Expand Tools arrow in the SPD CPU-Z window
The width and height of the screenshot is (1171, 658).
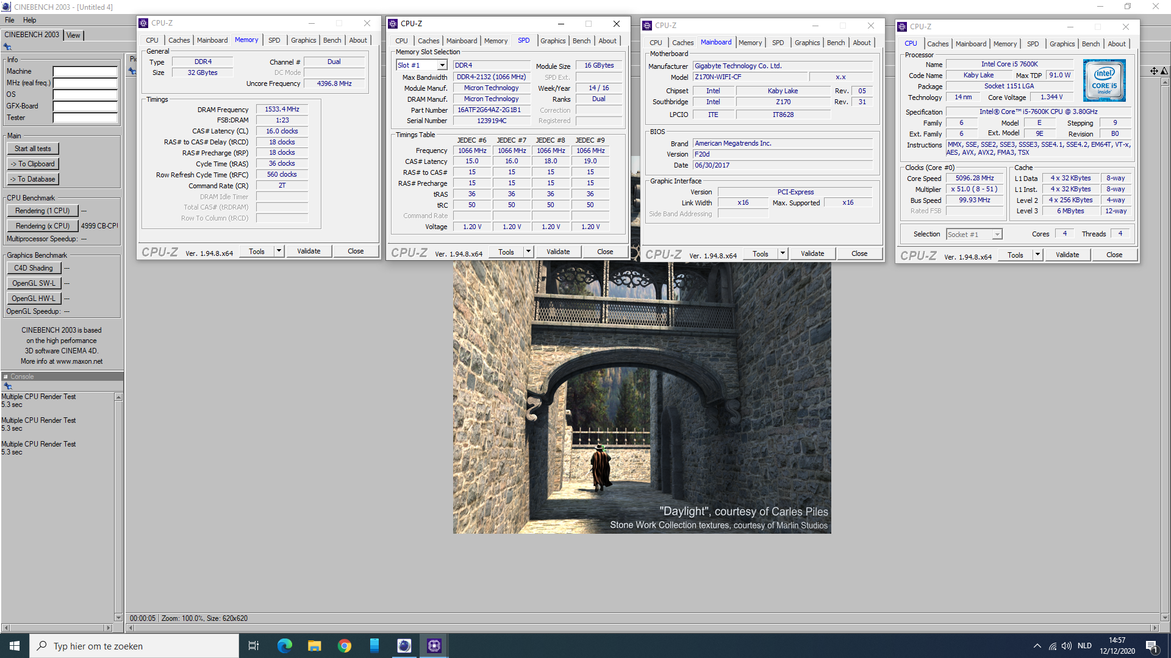coord(528,252)
